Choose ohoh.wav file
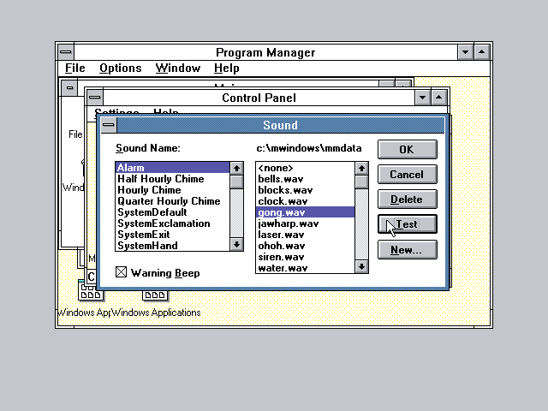The height and width of the screenshot is (411, 548). [306, 246]
